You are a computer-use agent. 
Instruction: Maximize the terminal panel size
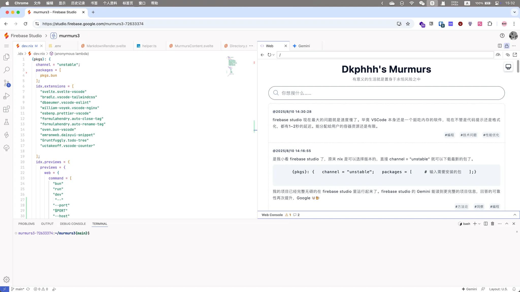click(507, 224)
